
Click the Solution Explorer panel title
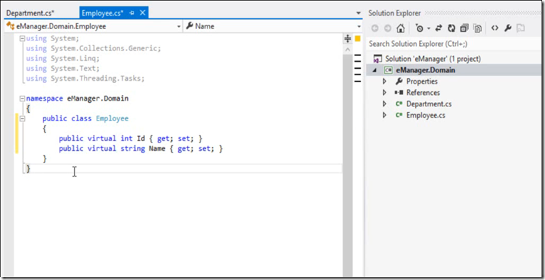pyautogui.click(x=394, y=13)
